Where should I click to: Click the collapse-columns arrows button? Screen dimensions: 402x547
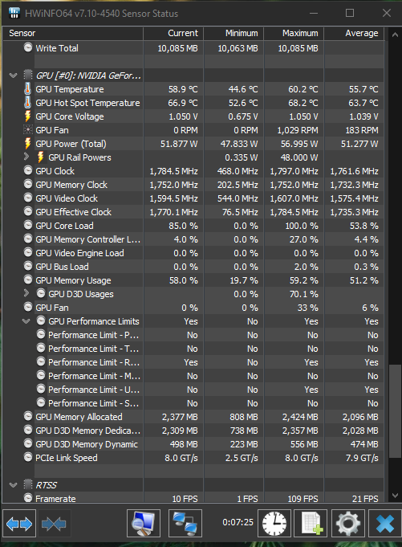[54, 523]
